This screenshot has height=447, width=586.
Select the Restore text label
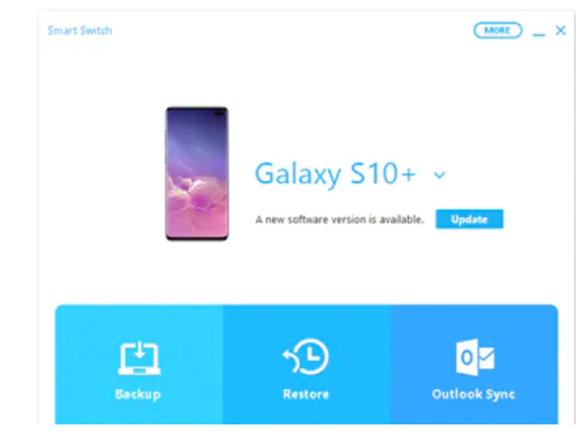306,394
